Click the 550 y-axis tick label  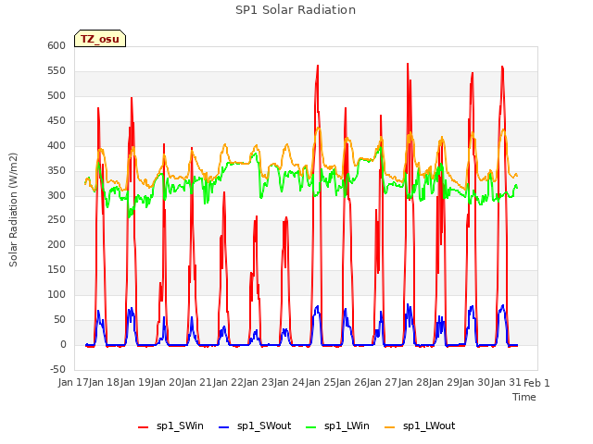[57, 70]
